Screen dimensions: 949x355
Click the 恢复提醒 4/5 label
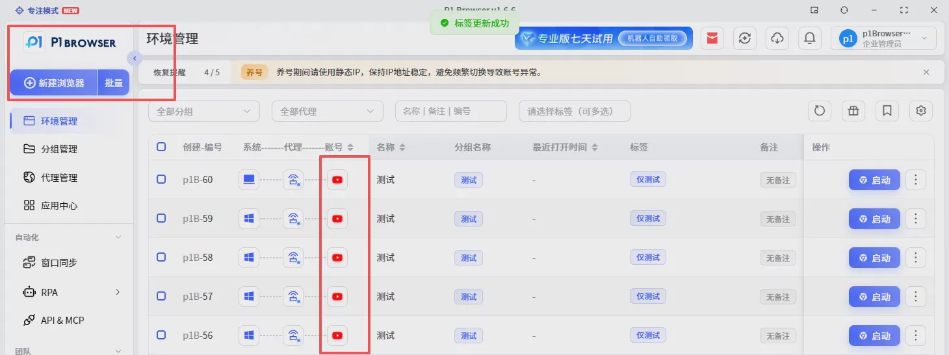(x=187, y=72)
